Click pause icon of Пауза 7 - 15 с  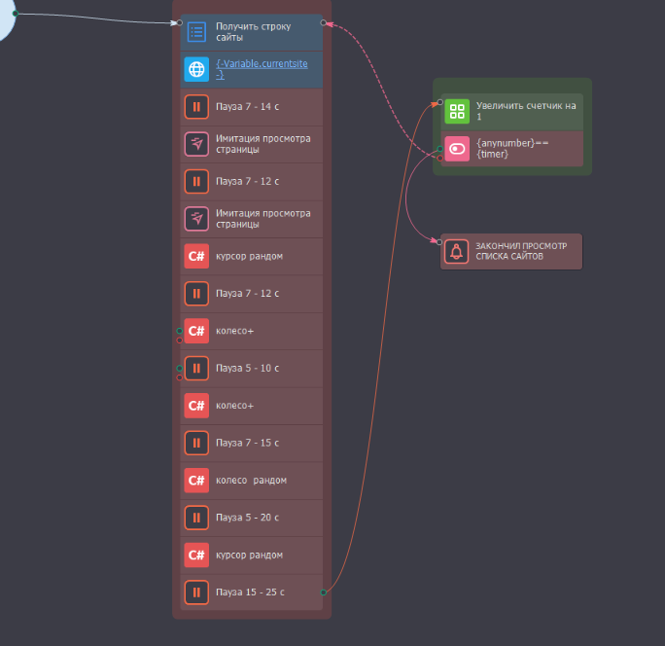[196, 443]
